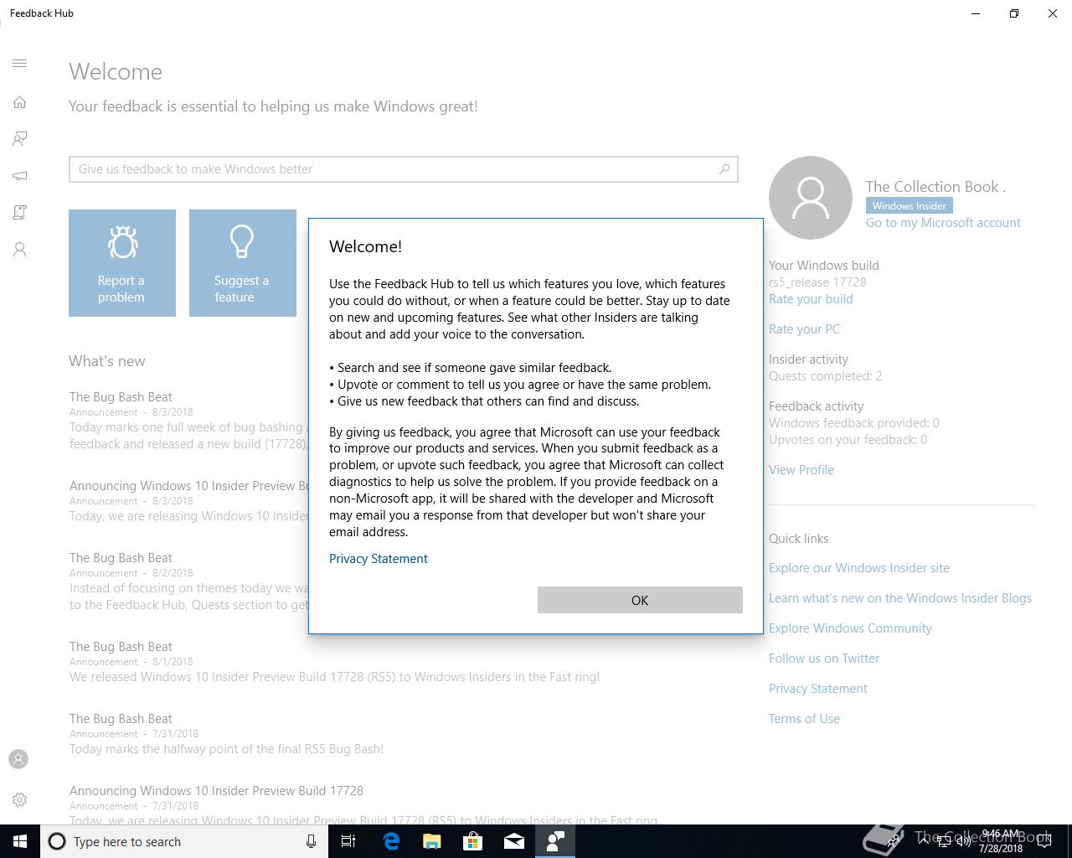1072x858 pixels.
Task: Open the Profile person icon in sidebar
Action: (20, 250)
